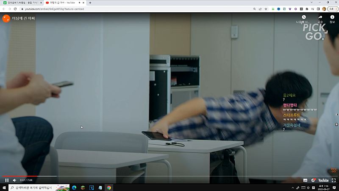Open the Minecraft block taskbar icon
Viewport: 339px width, 191px height.
(83, 188)
